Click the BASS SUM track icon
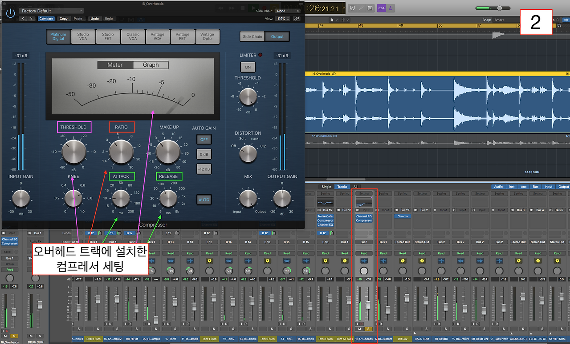The width and height of the screenshot is (570, 344). [x=422, y=260]
